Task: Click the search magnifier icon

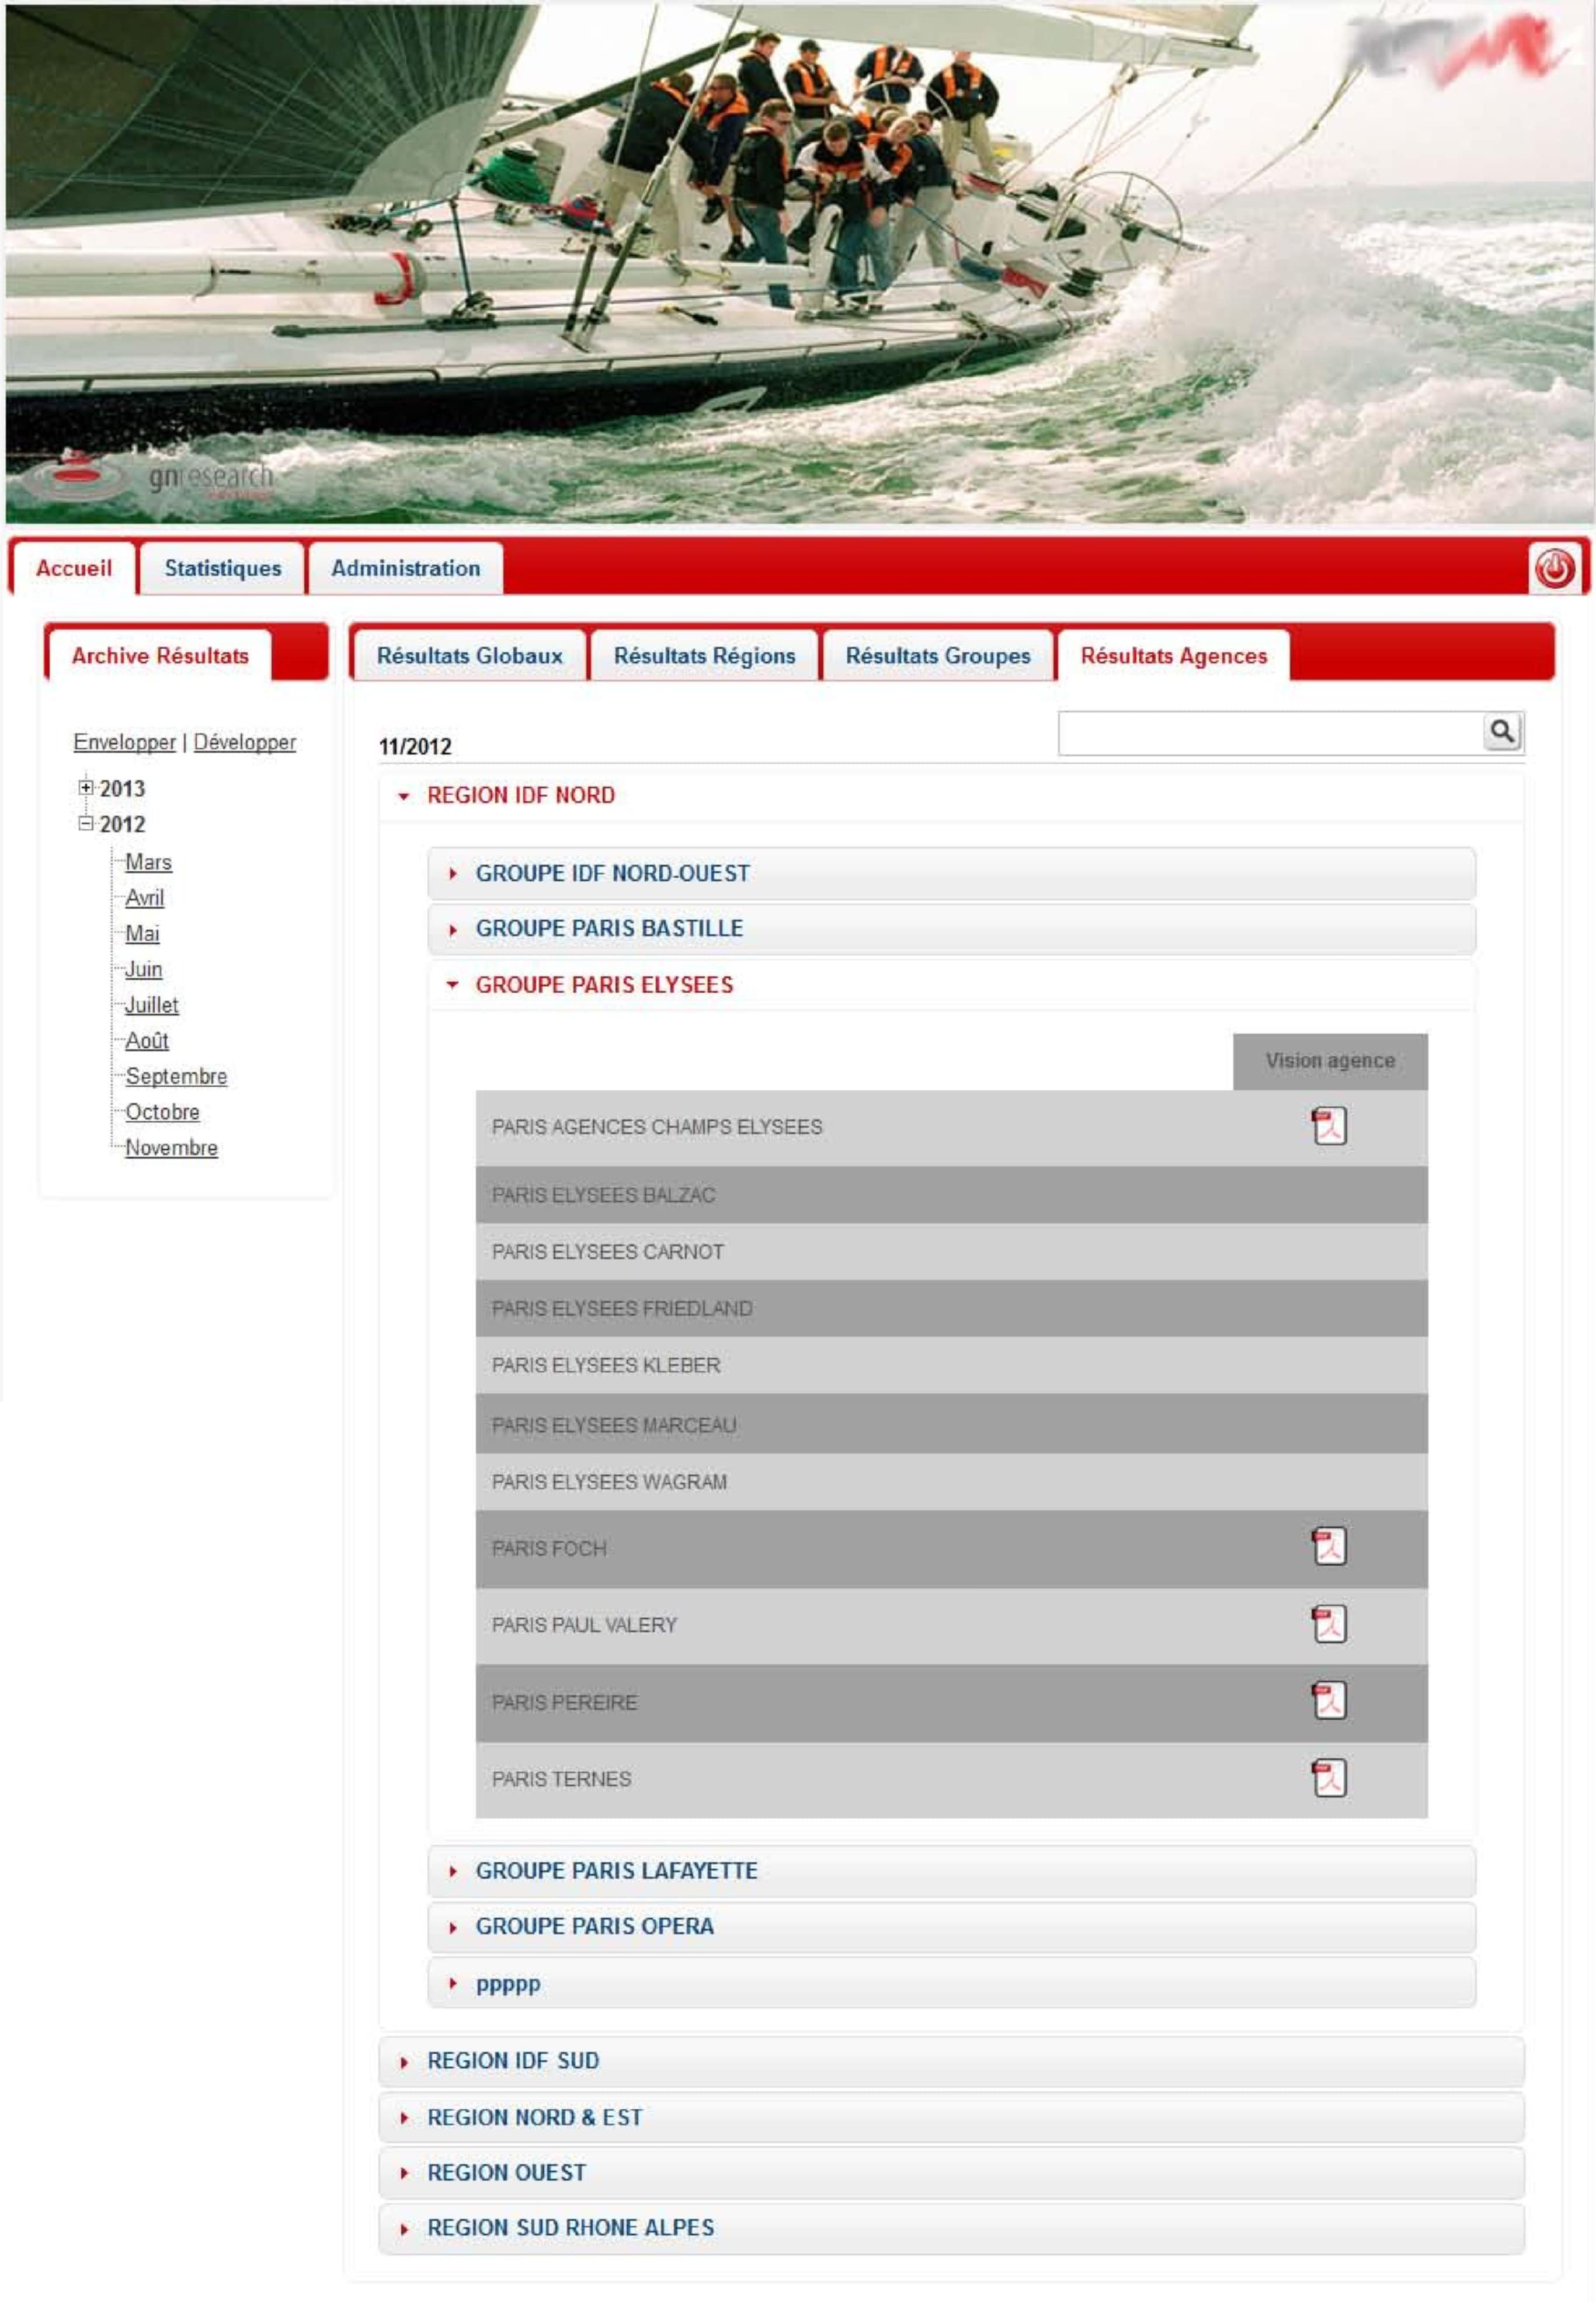Action: (x=1502, y=732)
